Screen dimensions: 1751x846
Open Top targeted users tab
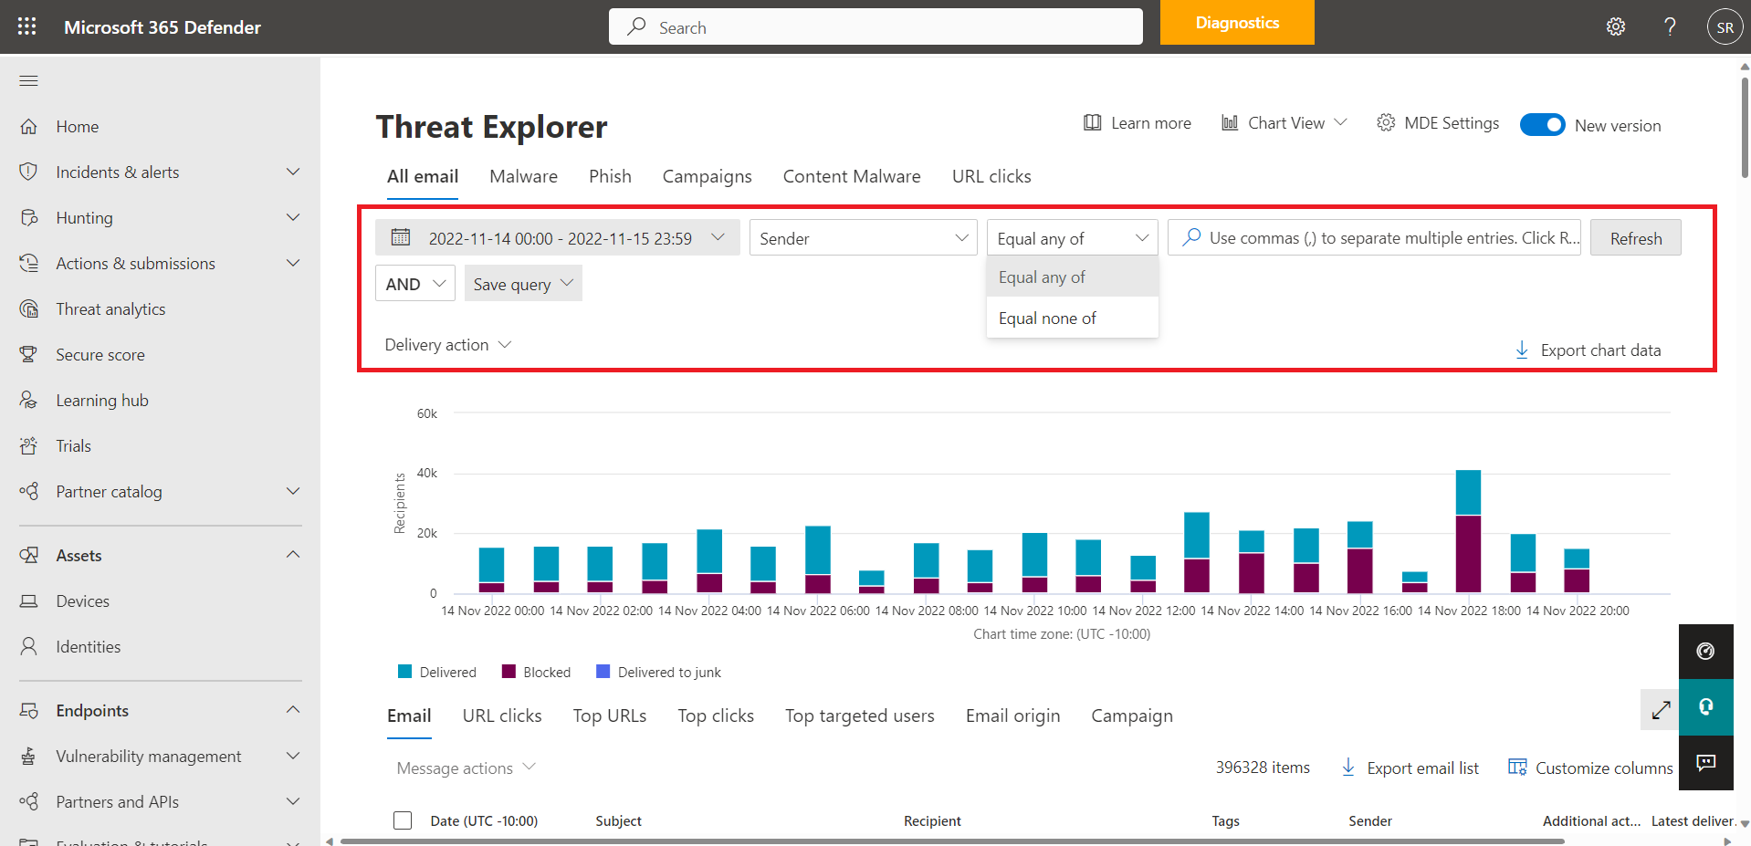(x=859, y=715)
